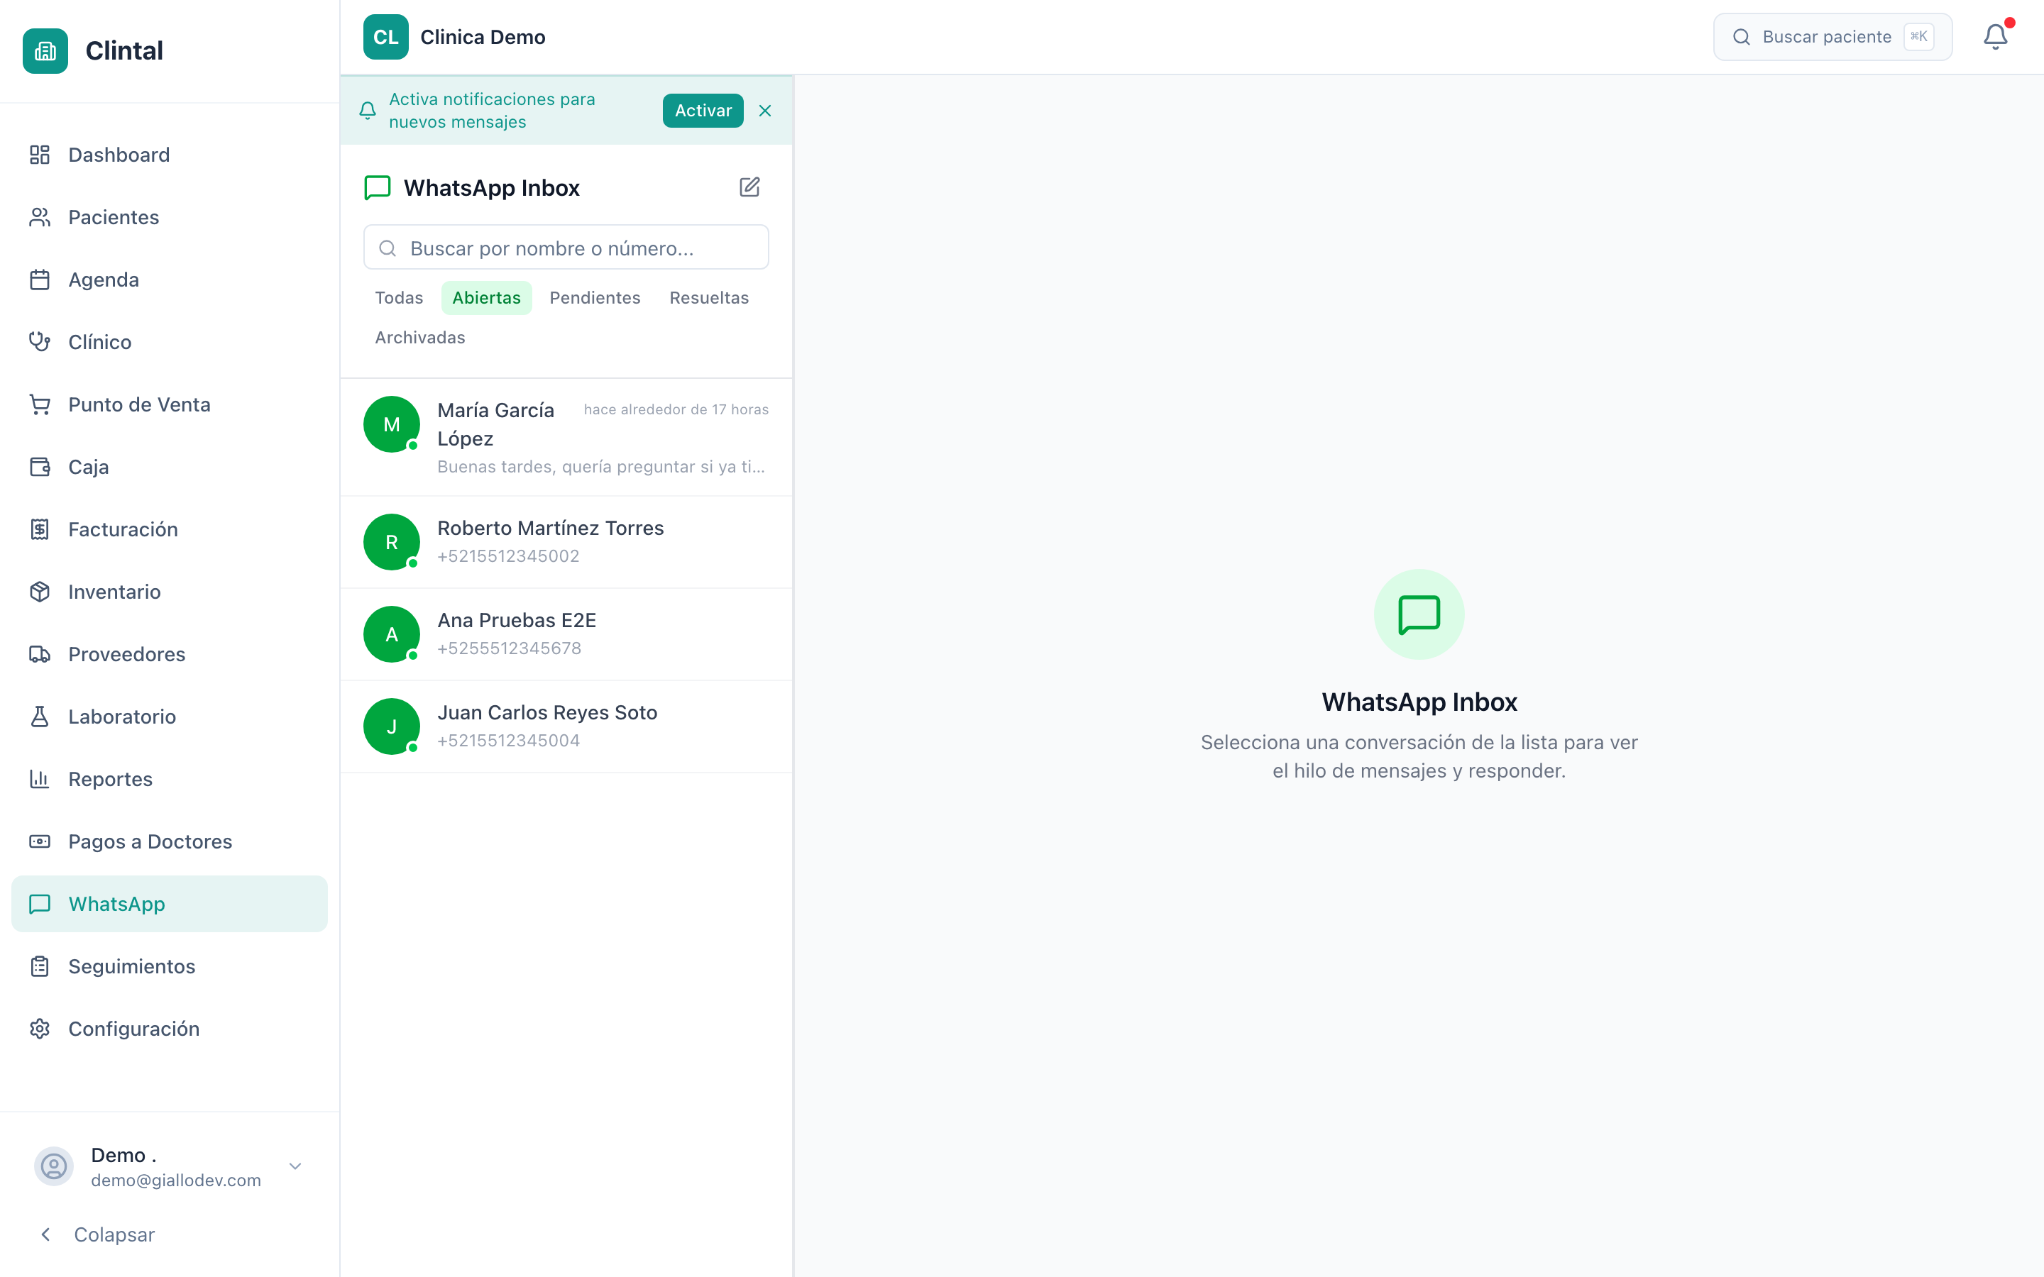Click the Clintal logo icon
Viewport: 2044px width, 1277px height.
coord(45,50)
